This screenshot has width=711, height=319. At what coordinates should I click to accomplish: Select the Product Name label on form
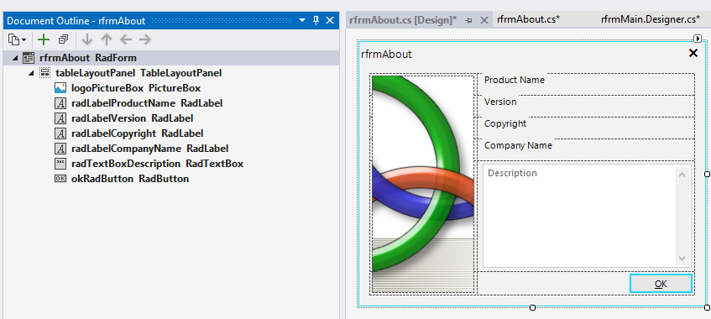[515, 80]
